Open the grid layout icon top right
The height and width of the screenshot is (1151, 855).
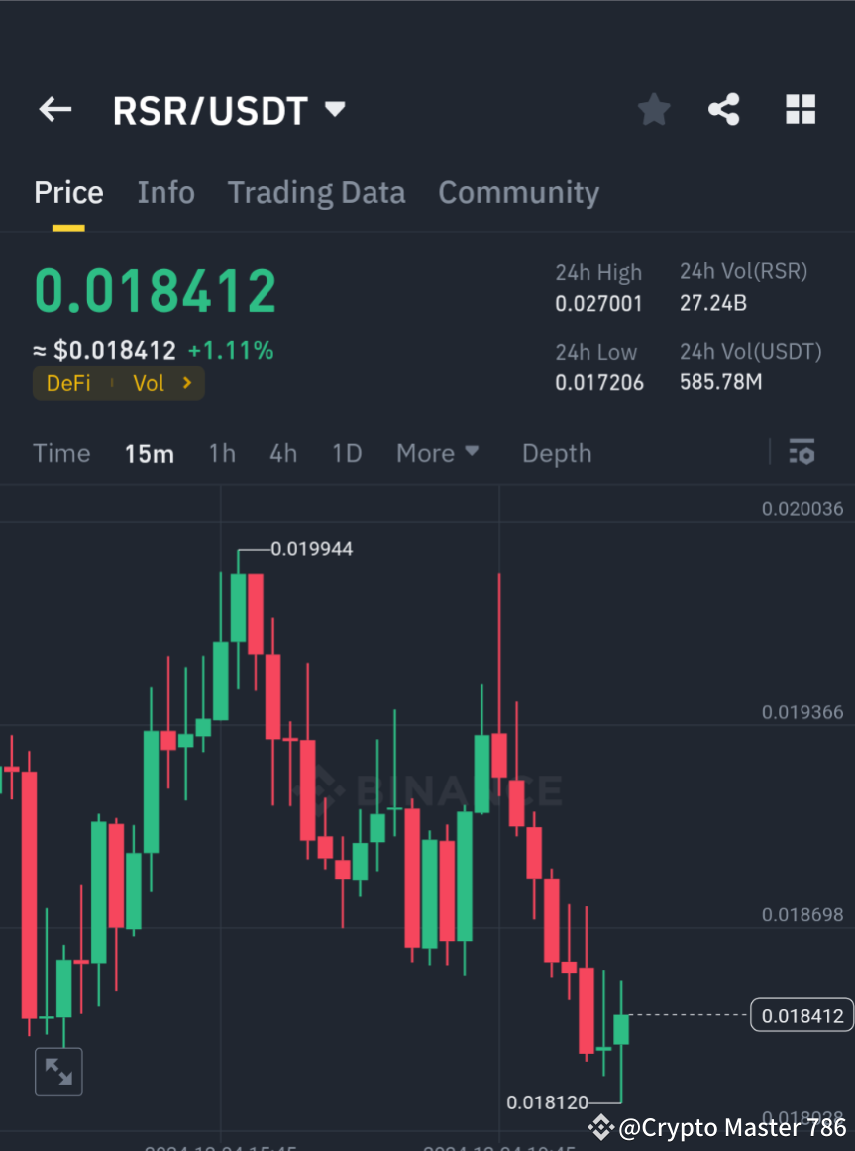[x=800, y=110]
